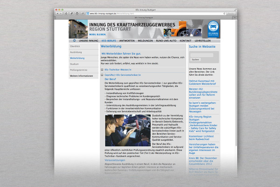280x187 pixels.
Task: Open news Kindergartenaktion Safety Cars article
Action: 203,124
